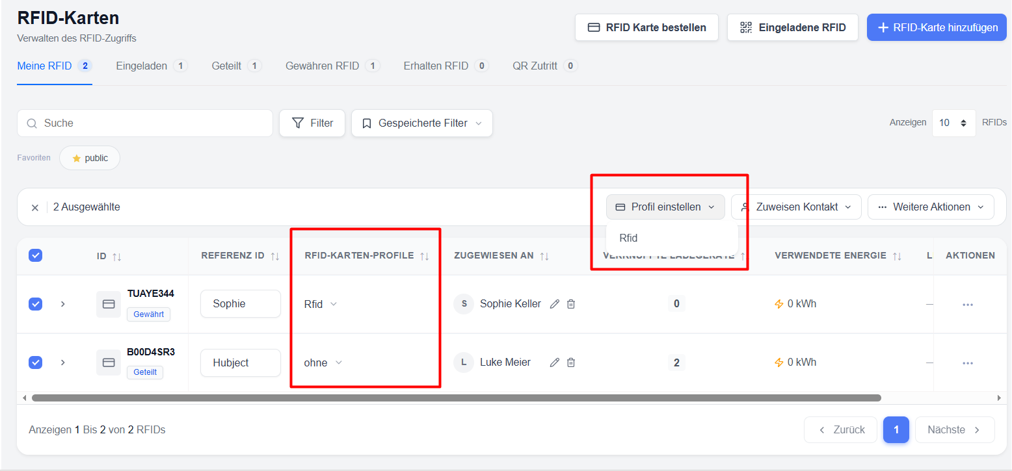Click the RFID-Karte hinzufügen button
The width and height of the screenshot is (1012, 471).
click(x=937, y=27)
